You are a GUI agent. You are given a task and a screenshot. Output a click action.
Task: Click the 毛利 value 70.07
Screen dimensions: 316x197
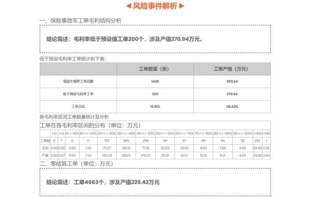[107, 148]
